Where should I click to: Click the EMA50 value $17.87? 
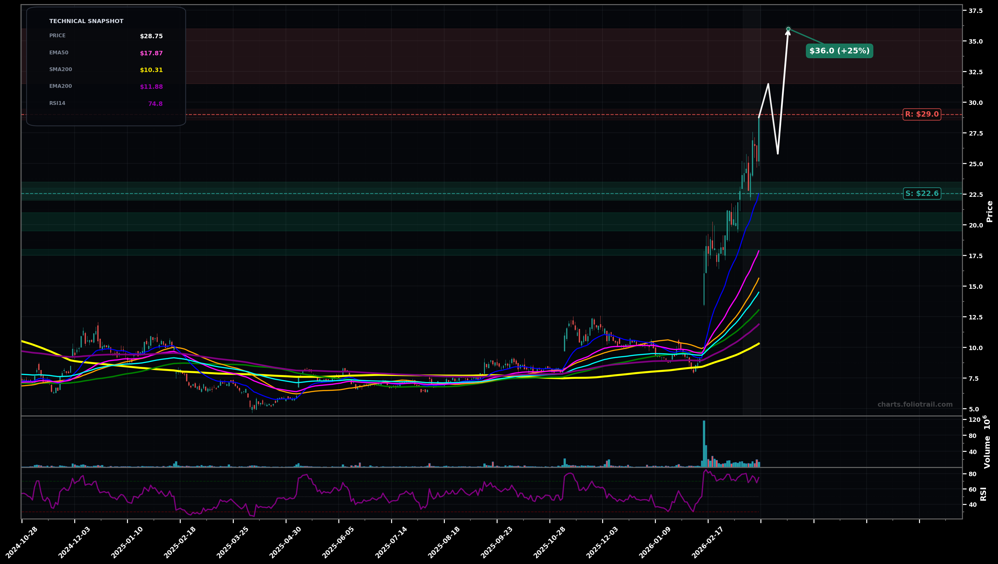tap(151, 53)
